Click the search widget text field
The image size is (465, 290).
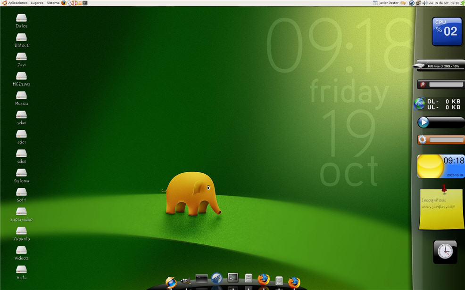click(446, 85)
